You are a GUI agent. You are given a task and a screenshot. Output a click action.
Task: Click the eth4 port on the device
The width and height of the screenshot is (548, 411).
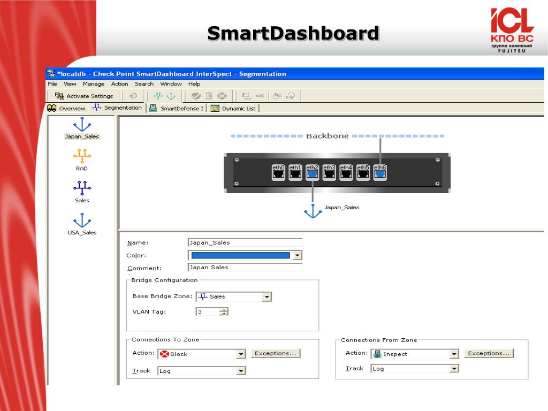(x=346, y=172)
